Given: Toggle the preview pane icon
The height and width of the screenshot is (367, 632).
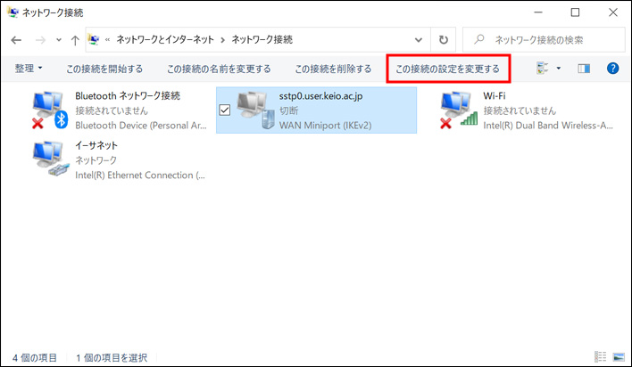Looking at the screenshot, I should (585, 68).
